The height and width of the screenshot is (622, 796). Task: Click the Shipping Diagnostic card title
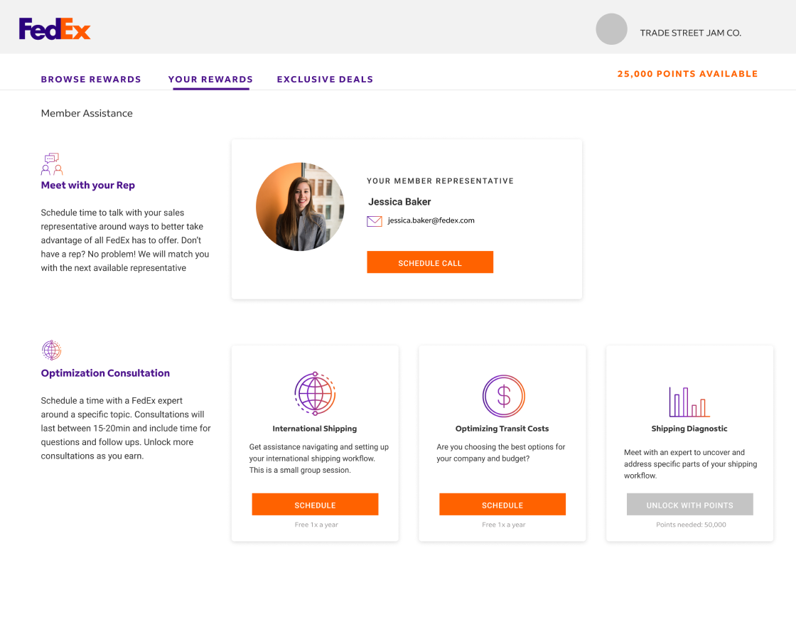[689, 429]
